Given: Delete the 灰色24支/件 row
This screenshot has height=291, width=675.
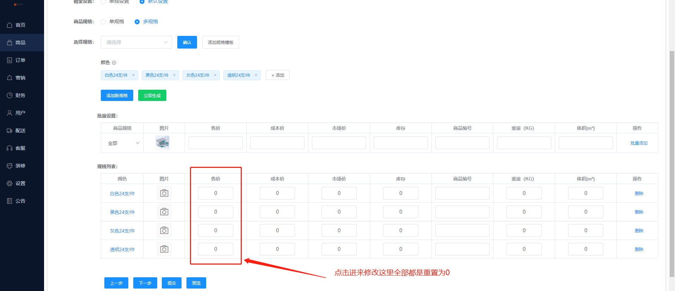Looking at the screenshot, I should pyautogui.click(x=639, y=231).
